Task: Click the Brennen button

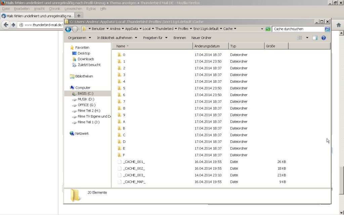Action: 179,38
